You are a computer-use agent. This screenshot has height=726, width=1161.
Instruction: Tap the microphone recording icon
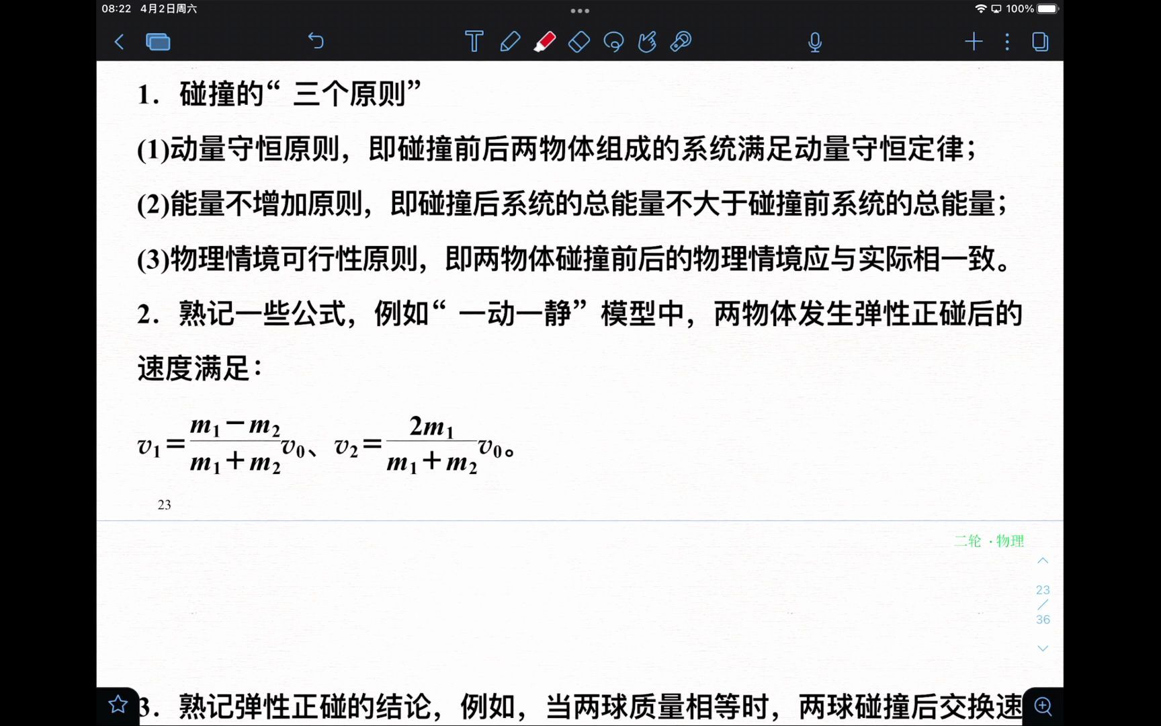tap(814, 42)
